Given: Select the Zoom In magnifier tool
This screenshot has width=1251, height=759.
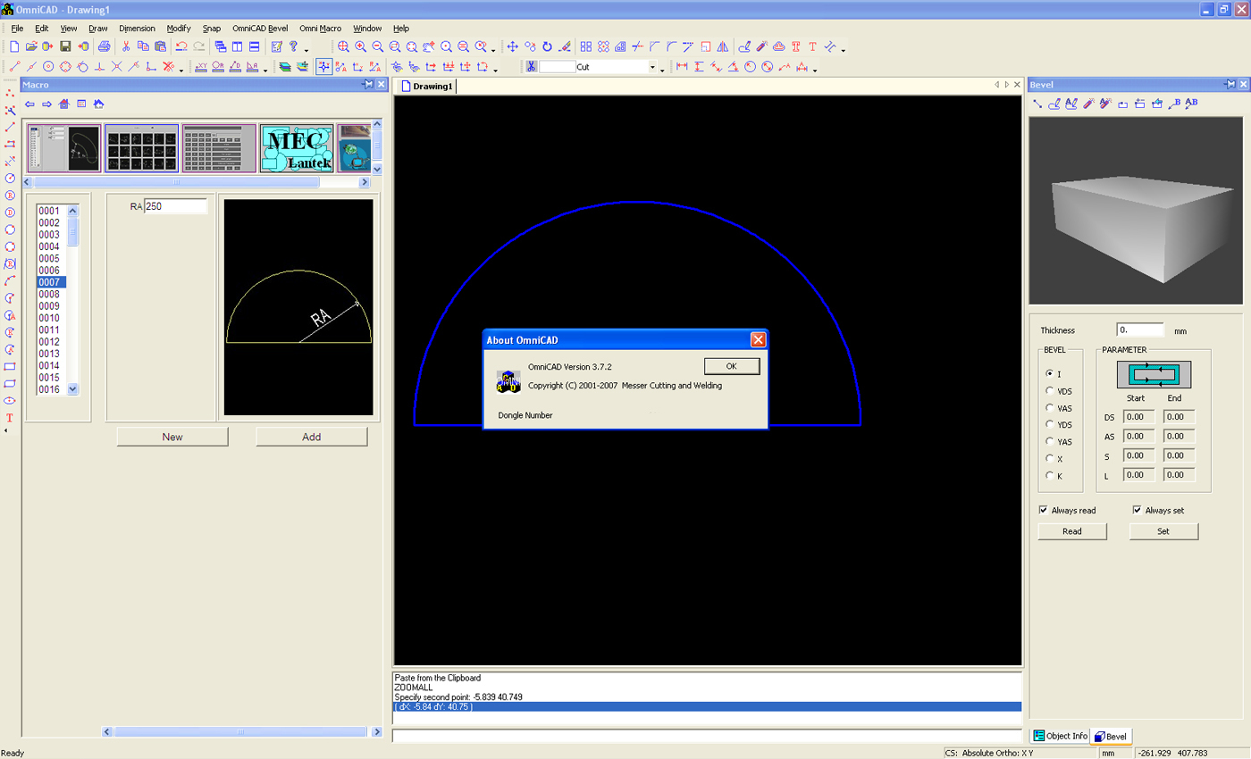Looking at the screenshot, I should coord(360,47).
